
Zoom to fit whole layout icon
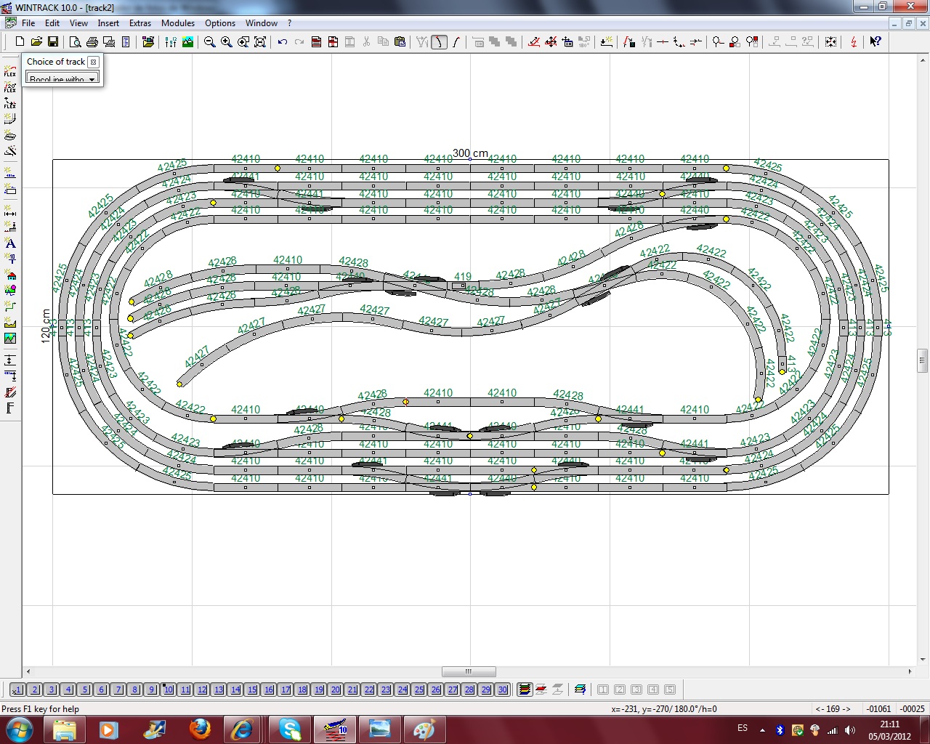point(260,42)
